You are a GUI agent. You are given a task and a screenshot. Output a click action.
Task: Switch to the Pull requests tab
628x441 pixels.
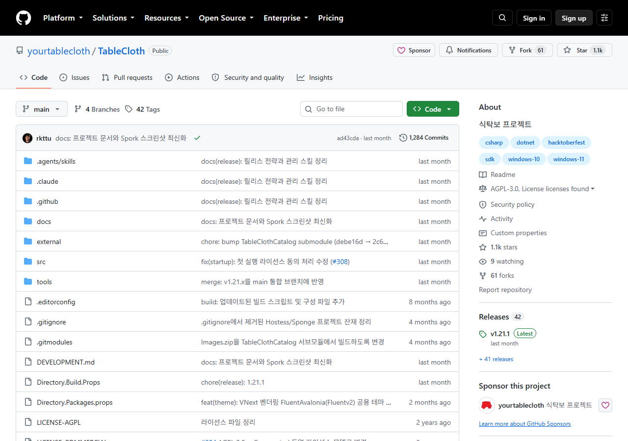click(x=127, y=77)
